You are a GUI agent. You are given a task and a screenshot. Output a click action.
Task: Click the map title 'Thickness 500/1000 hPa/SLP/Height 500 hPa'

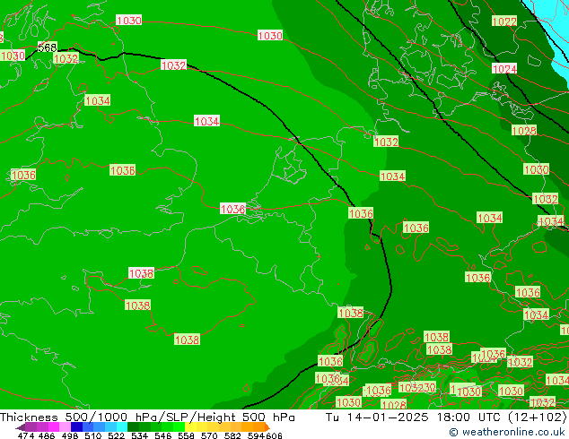(147, 417)
